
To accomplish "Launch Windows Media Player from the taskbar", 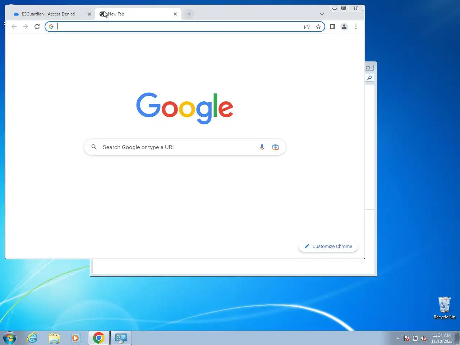I will (x=76, y=338).
